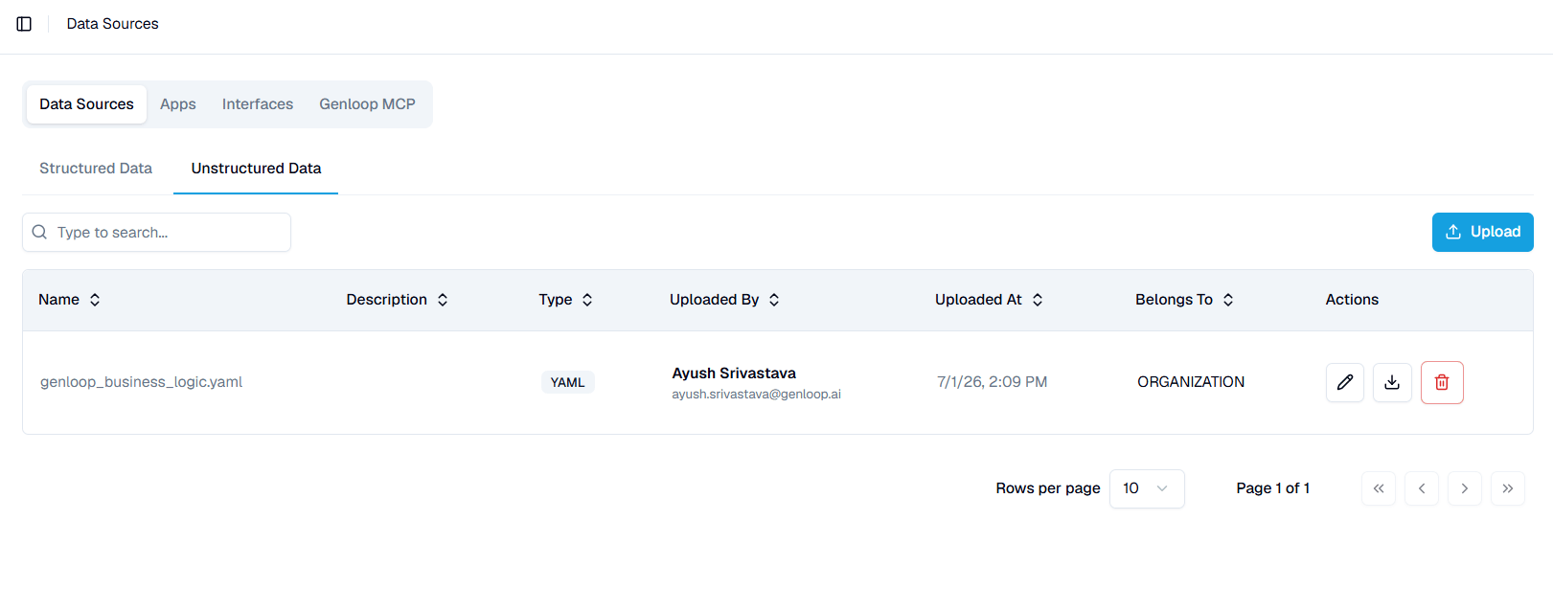This screenshot has width=1553, height=611.
Task: Focus the Type to search field
Action: [156, 232]
